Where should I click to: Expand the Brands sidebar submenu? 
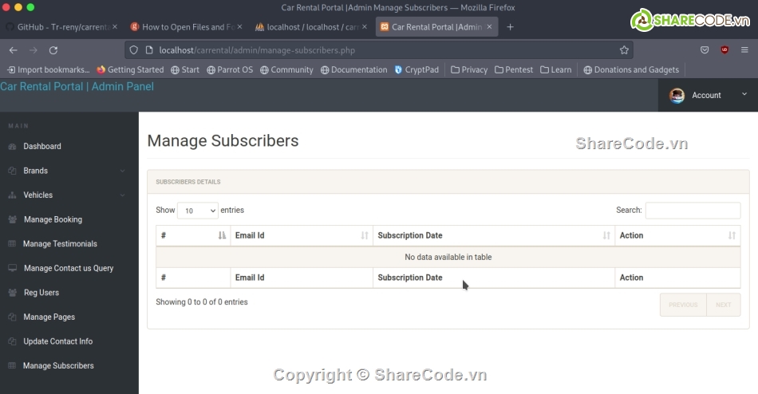tap(122, 171)
